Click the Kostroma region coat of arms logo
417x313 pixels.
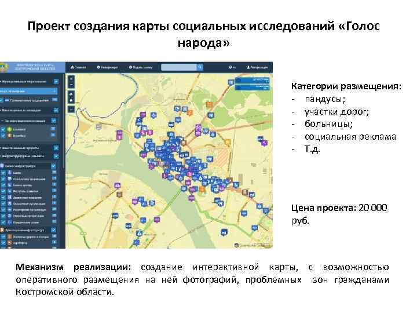tap(3, 67)
